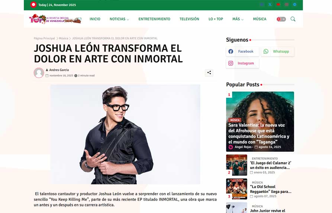Click the site logo Revista Digital de Venezuela
The image size is (332, 213).
point(55,19)
